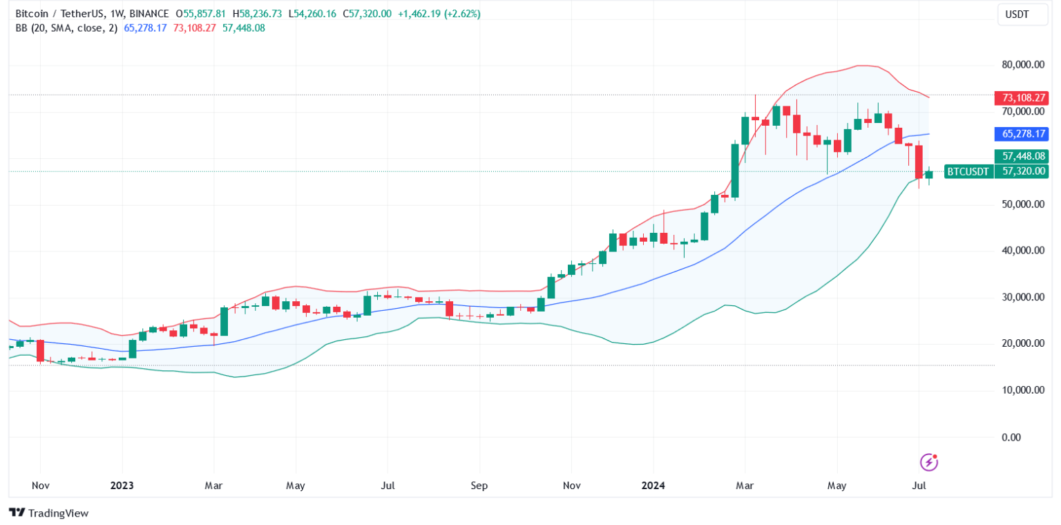This screenshot has height=525, width=1061.
Task: Click the blue 65,278.17 value in BB legend
Action: [146, 28]
